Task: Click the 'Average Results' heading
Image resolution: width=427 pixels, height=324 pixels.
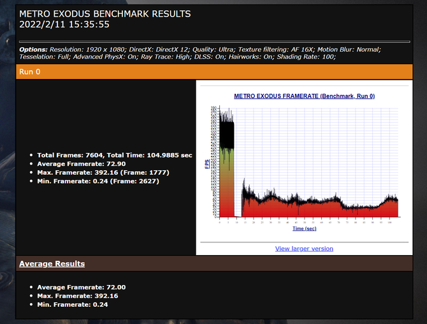Action: (52, 263)
